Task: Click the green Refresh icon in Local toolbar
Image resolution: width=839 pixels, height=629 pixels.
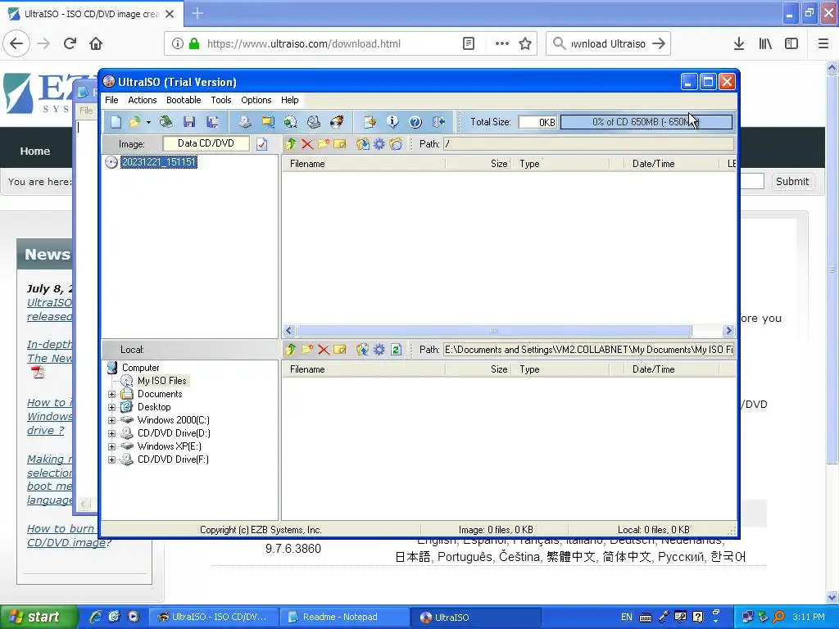Action: point(396,350)
